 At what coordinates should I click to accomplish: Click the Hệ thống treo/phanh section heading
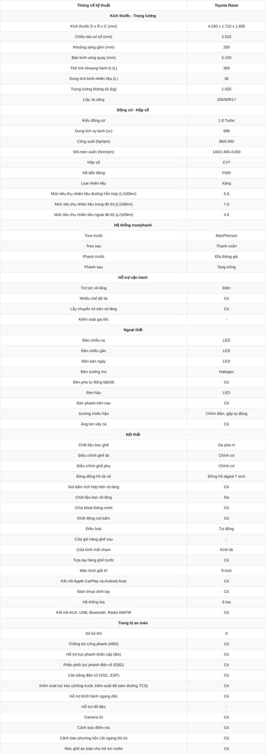point(133,225)
